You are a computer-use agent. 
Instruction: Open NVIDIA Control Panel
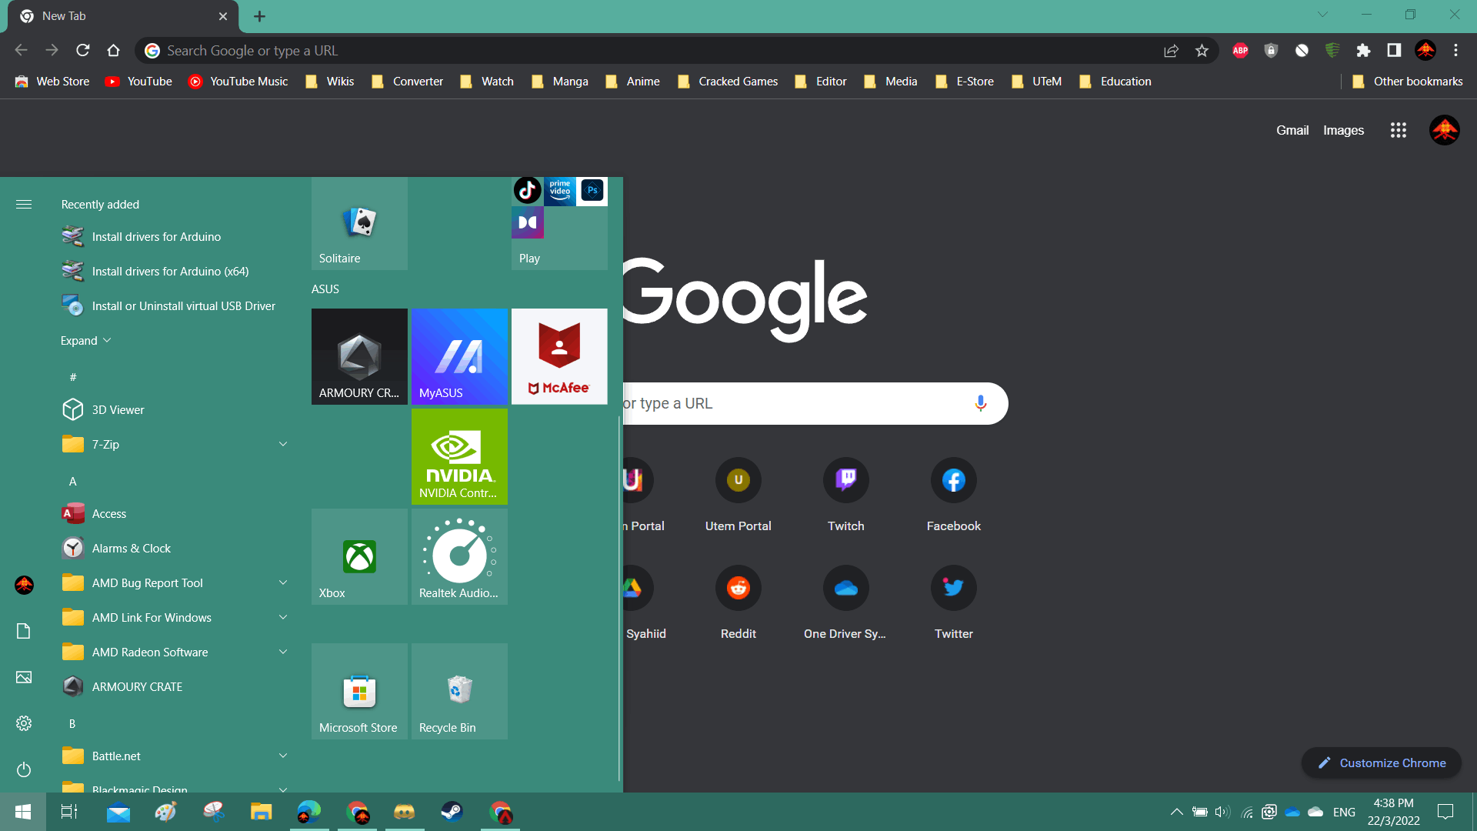pyautogui.click(x=458, y=456)
